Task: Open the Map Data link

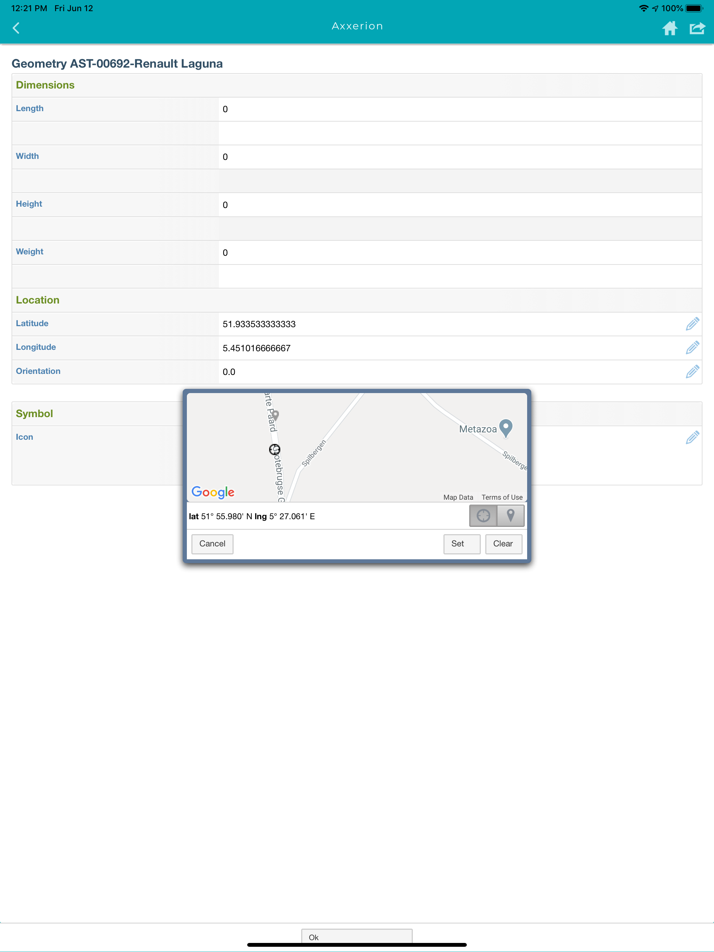Action: click(458, 497)
